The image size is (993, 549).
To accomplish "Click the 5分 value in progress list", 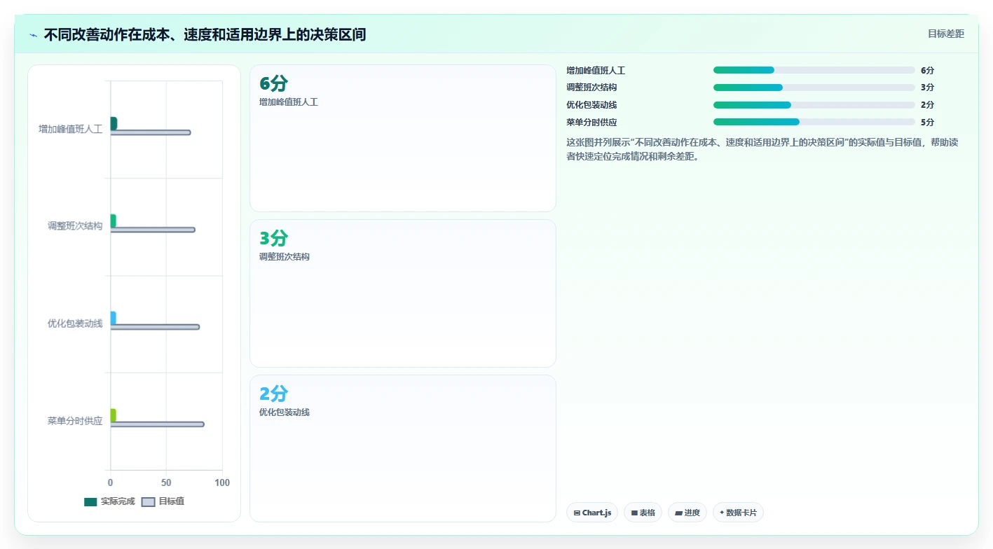I will [x=927, y=122].
